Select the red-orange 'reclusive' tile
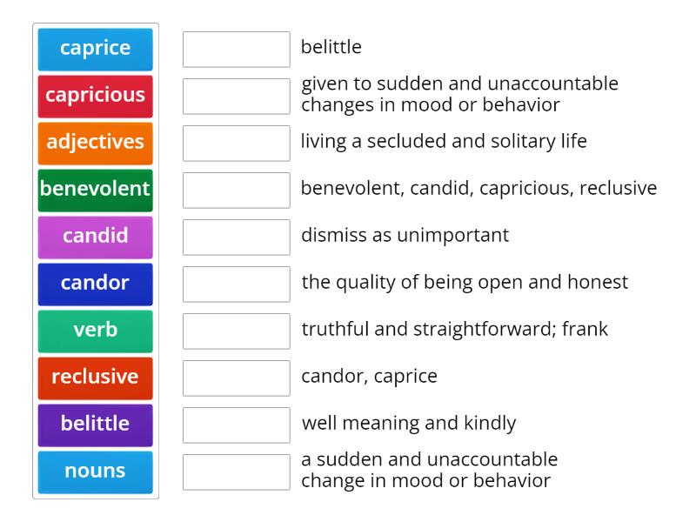696x522 pixels. (x=96, y=378)
